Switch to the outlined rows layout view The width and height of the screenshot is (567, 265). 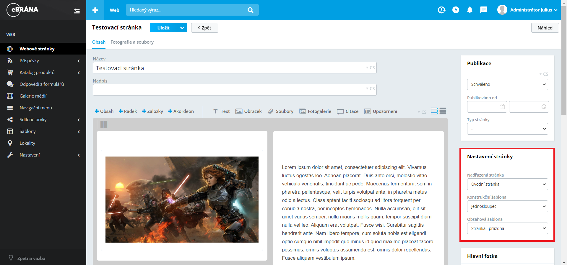434,111
